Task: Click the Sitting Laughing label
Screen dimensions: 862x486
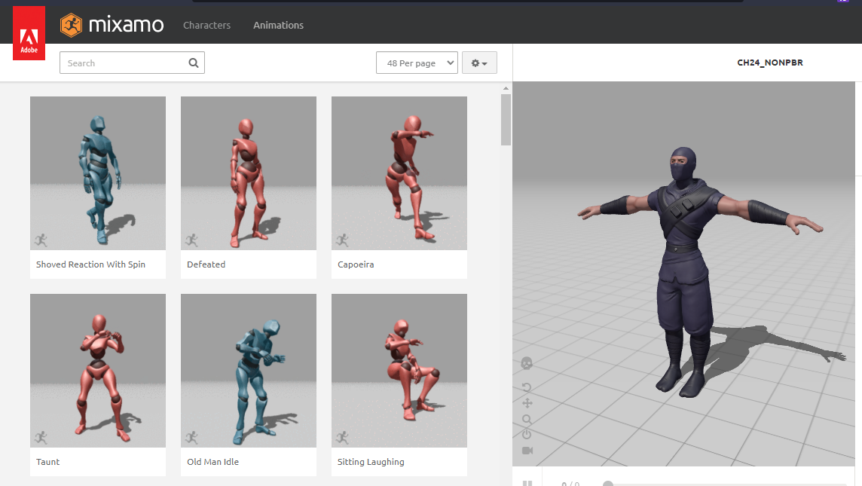Action: [x=371, y=462]
